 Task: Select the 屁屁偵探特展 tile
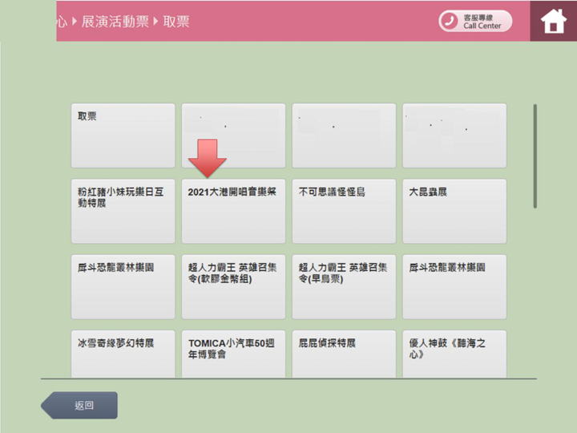[x=343, y=353]
